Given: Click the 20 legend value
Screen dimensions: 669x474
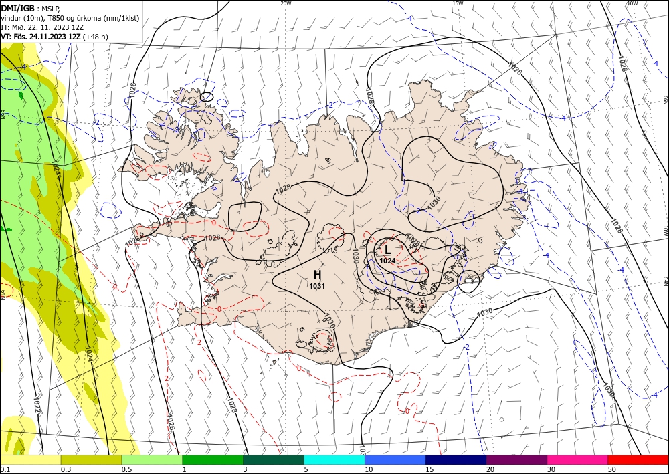Looking at the screenshot, I should (x=490, y=469).
